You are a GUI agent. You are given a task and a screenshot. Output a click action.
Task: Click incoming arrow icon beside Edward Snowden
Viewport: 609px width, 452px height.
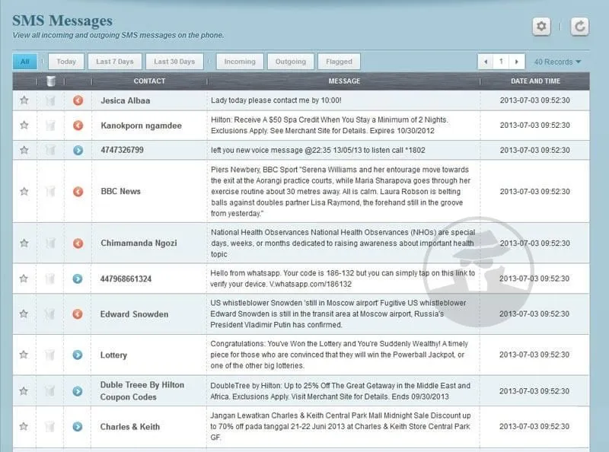pos(78,314)
